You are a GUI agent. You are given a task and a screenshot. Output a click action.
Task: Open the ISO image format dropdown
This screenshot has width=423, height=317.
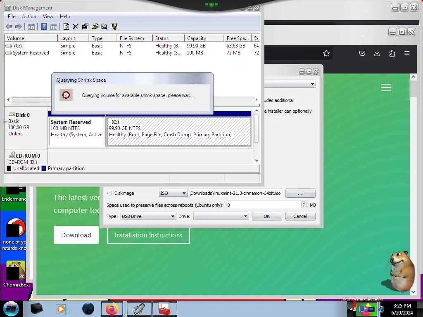(x=173, y=193)
